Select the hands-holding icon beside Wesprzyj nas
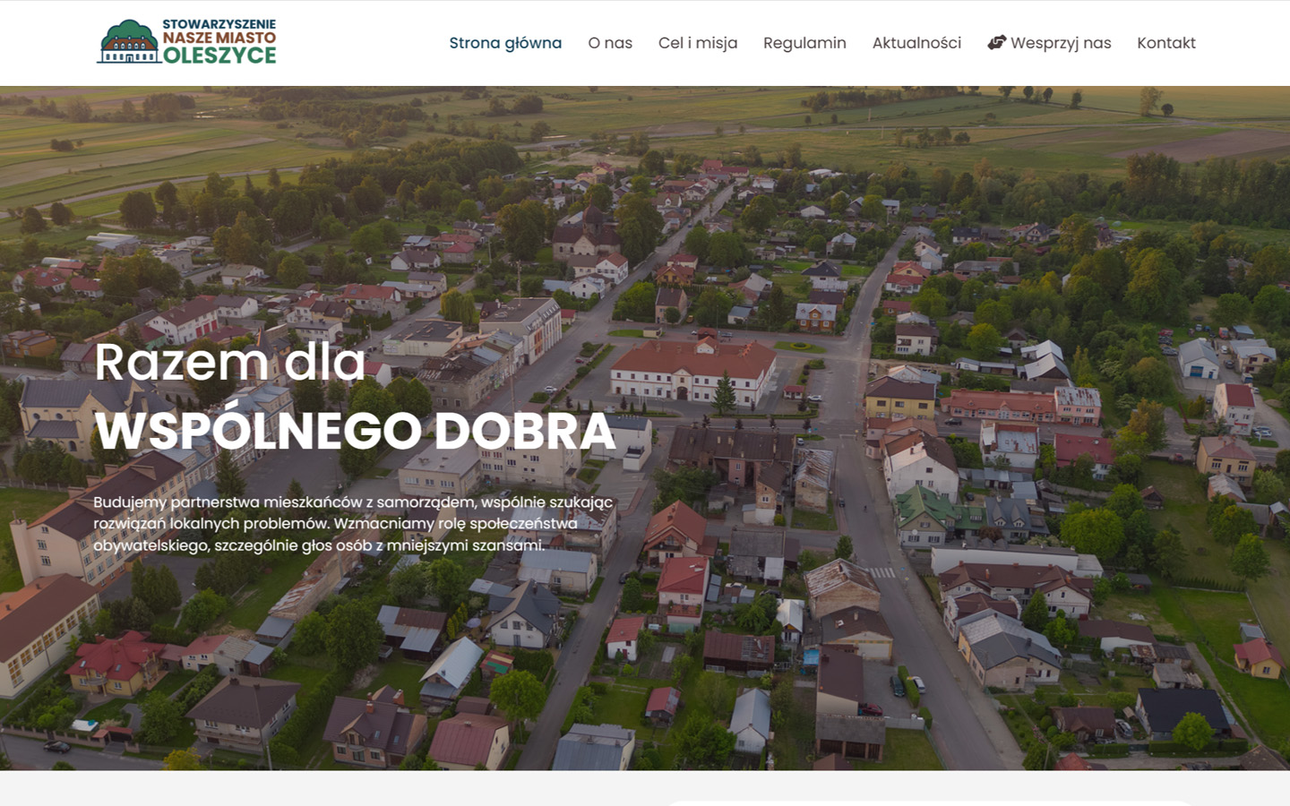 [x=996, y=42]
